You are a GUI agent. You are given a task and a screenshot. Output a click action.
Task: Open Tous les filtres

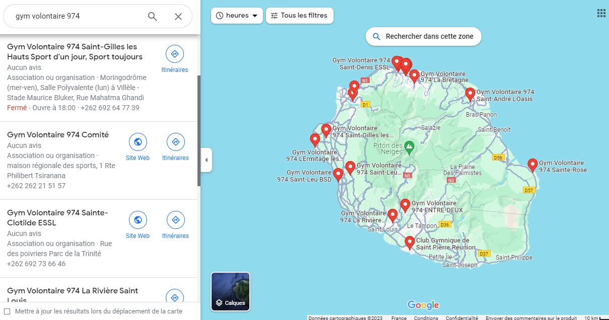click(x=299, y=16)
